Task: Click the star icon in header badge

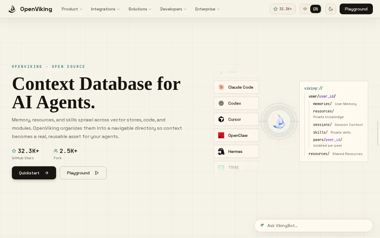Action: pyautogui.click(x=275, y=9)
